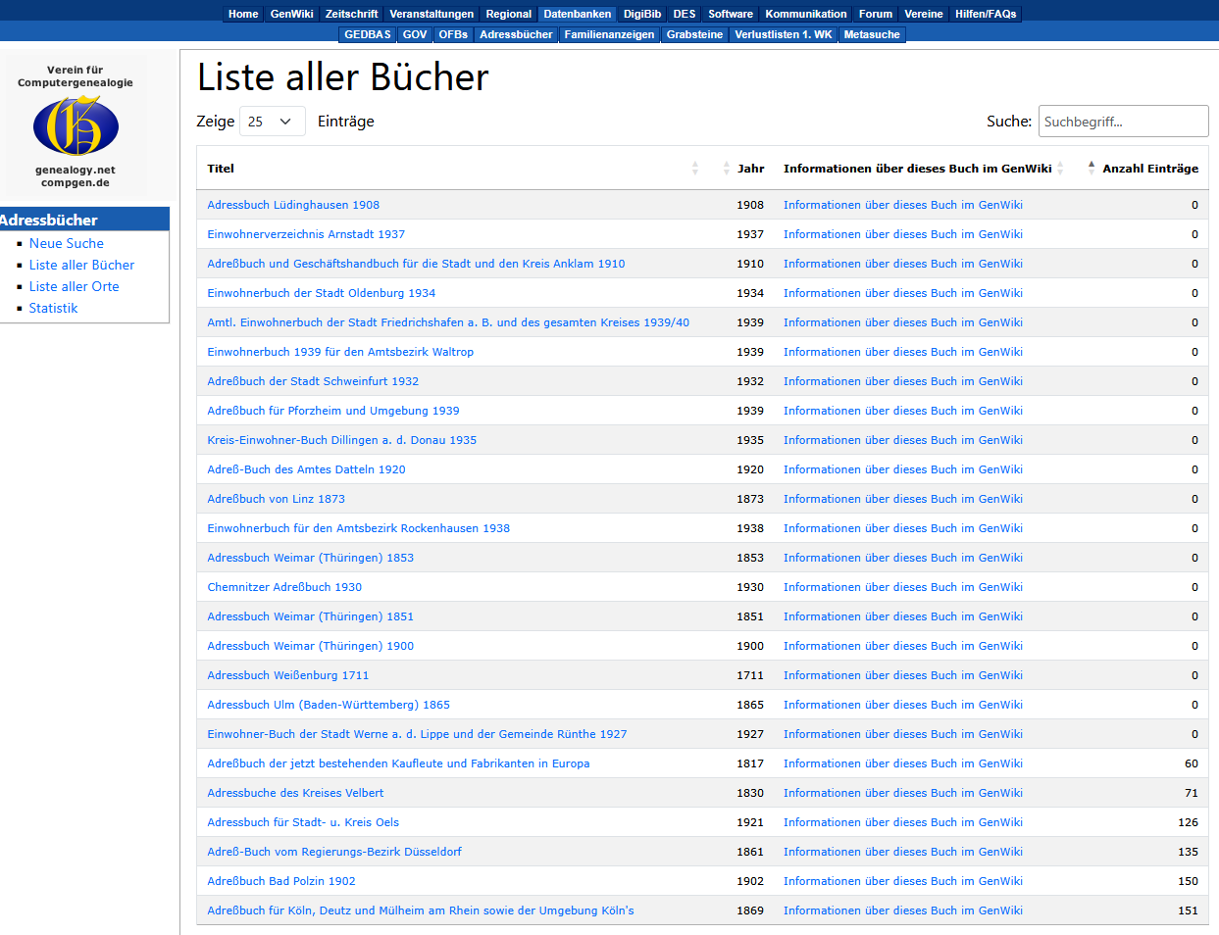The height and width of the screenshot is (935, 1219).
Task: Switch to OFBs database tab
Action: pyautogui.click(x=453, y=34)
